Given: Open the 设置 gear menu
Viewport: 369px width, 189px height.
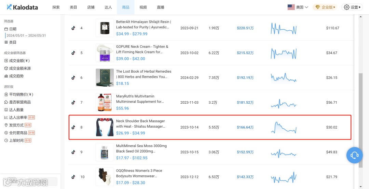Looking at the screenshot, I should tap(352, 7).
